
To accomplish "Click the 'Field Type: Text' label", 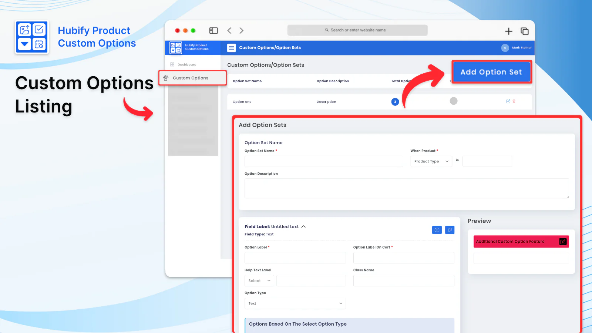I will [259, 234].
